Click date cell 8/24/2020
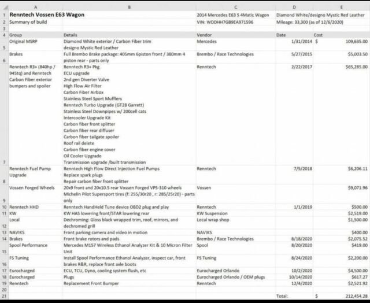Image resolution: width=370 pixels, height=303 pixels. click(x=294, y=261)
